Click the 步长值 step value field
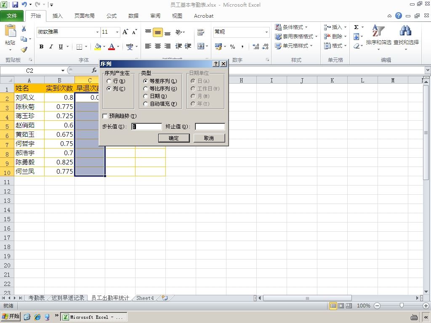Viewport: 431px width, 323px height. click(x=147, y=127)
